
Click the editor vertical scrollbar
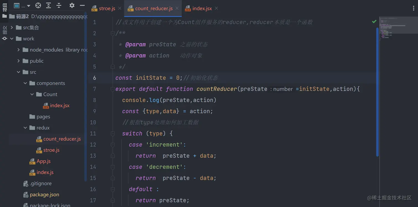point(377,92)
